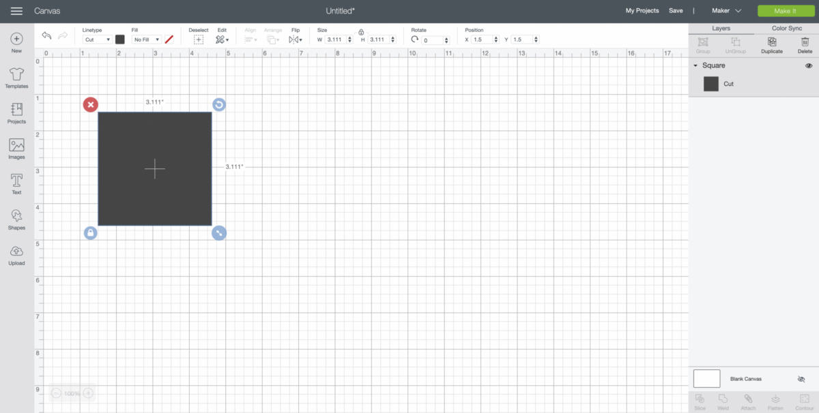The height and width of the screenshot is (413, 819).
Task: Delete square with red X handle
Action: (91, 104)
